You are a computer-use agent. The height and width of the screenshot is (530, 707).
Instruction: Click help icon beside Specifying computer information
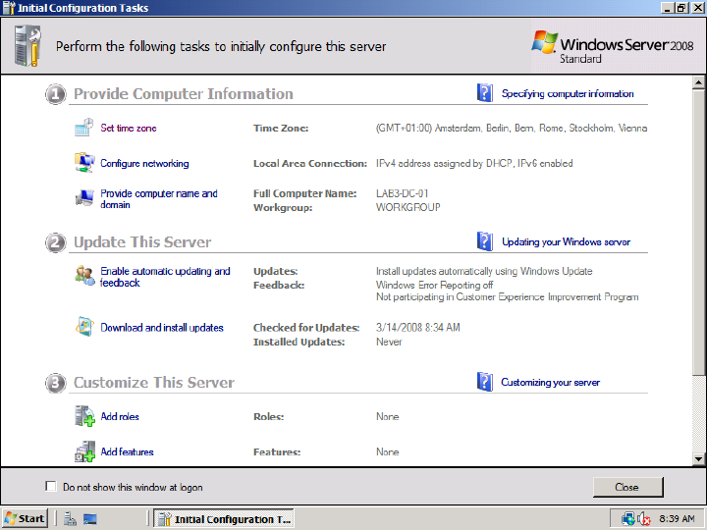coord(485,93)
